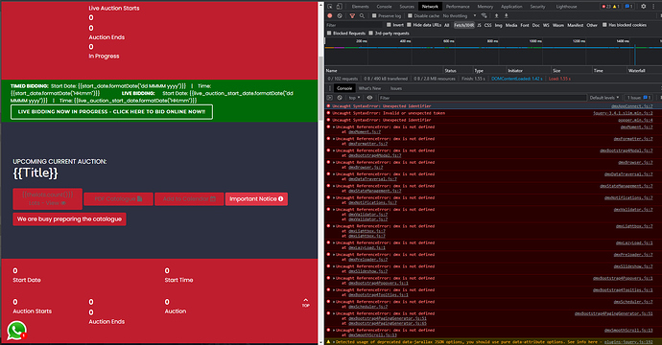Focus the network Filter text field

tap(354, 25)
